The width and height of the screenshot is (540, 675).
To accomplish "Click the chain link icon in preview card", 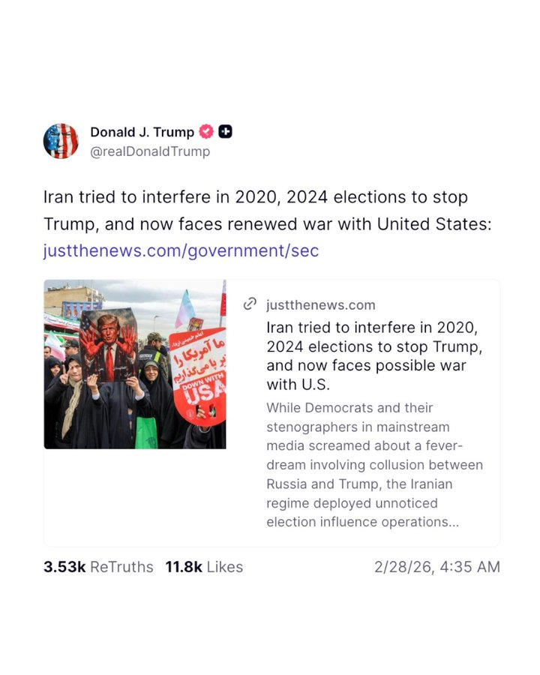I will (x=250, y=304).
